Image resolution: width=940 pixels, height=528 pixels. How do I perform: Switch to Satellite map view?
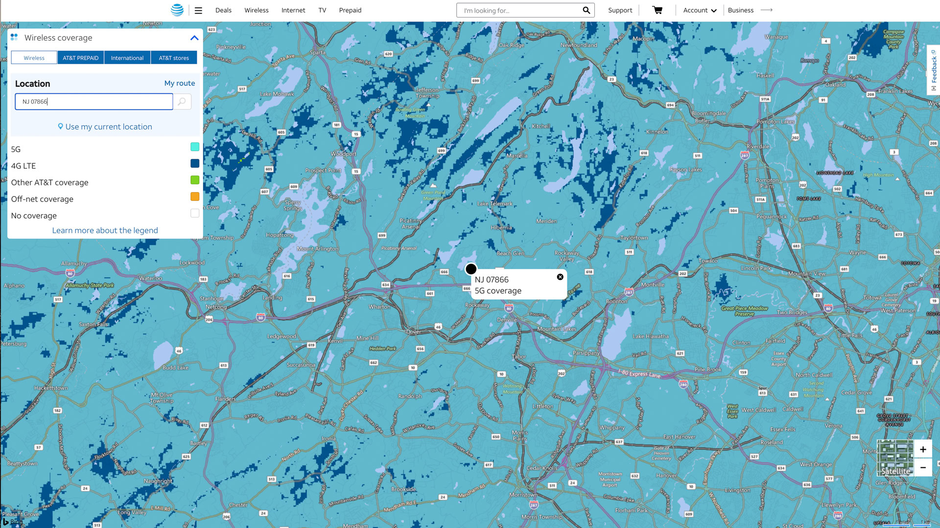895,458
